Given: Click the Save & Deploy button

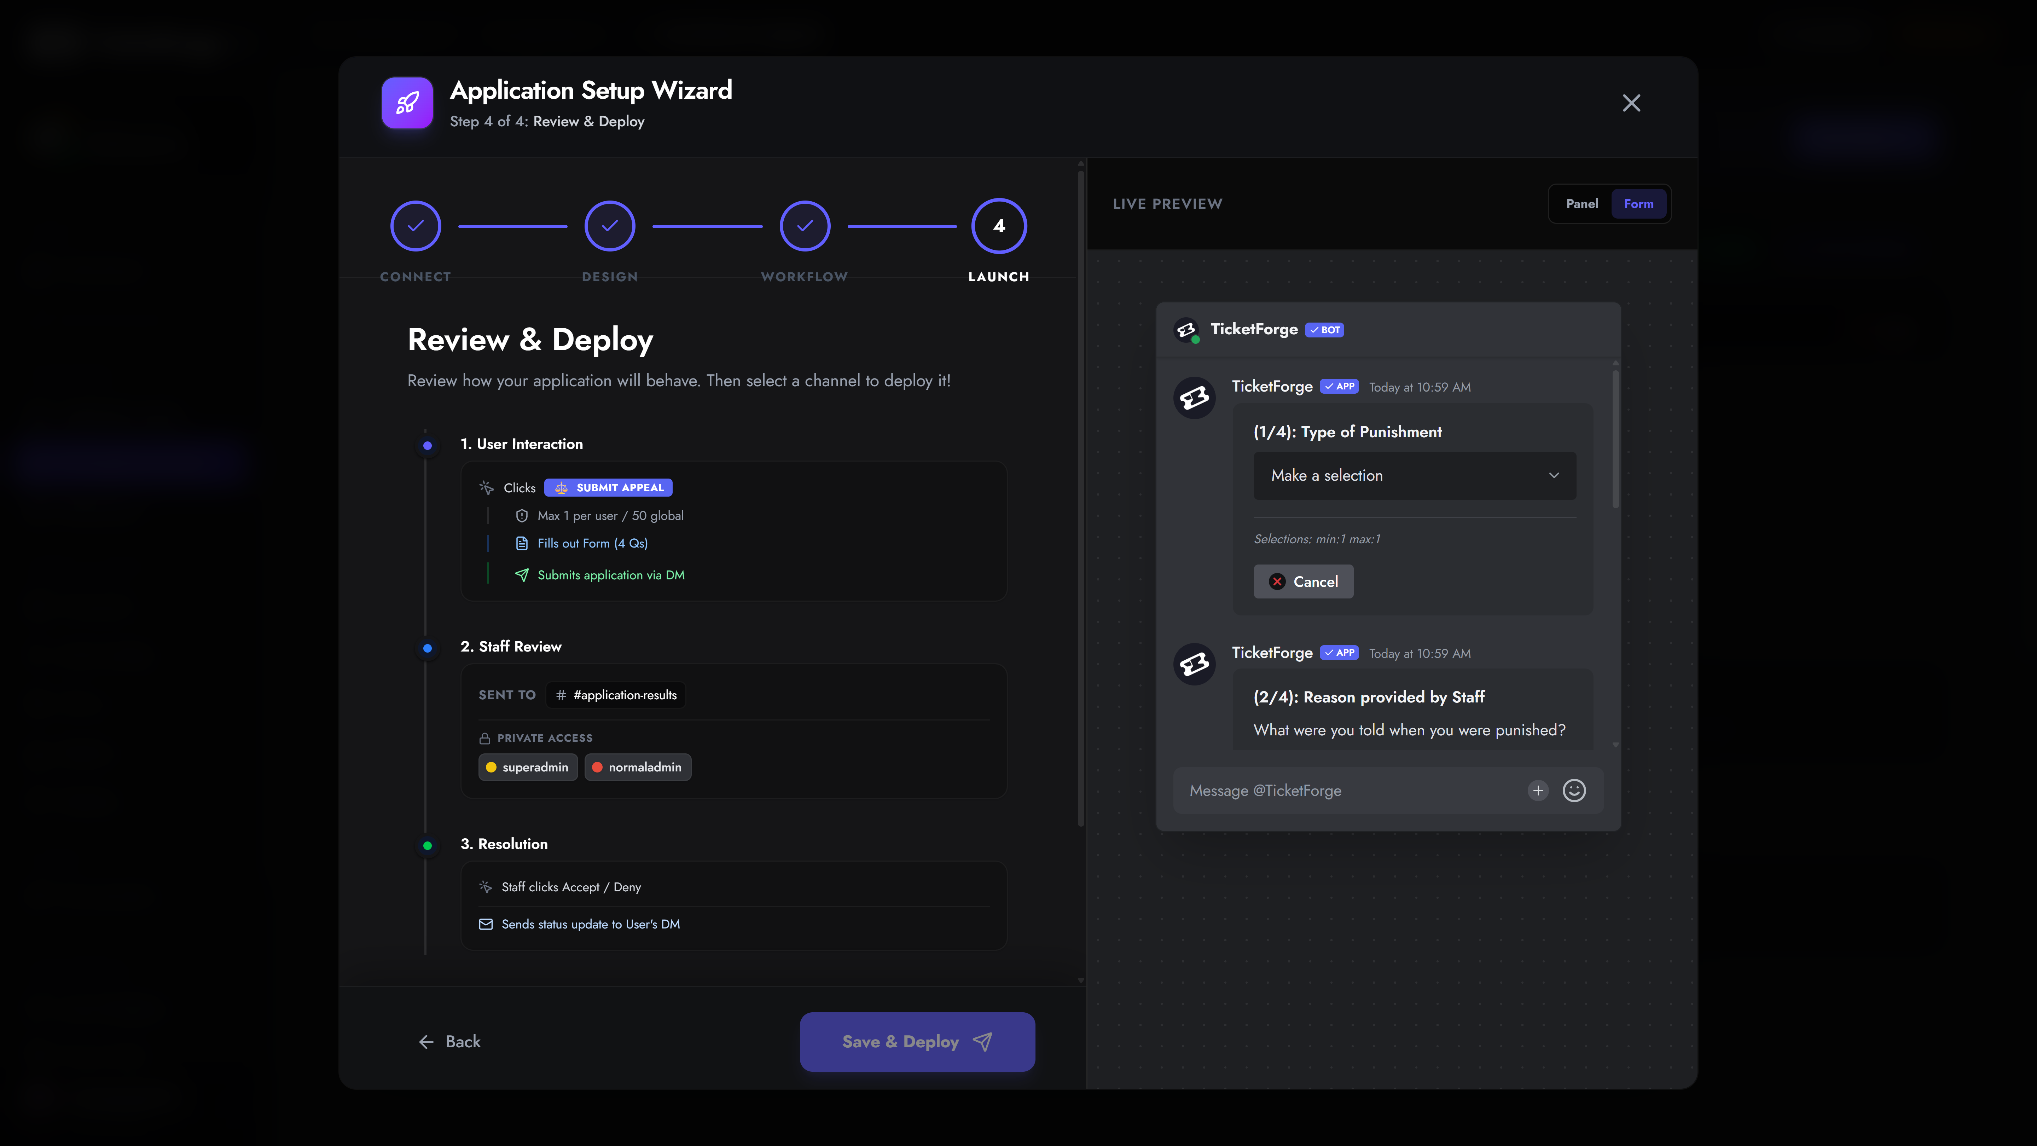Looking at the screenshot, I should pyautogui.click(x=917, y=1042).
